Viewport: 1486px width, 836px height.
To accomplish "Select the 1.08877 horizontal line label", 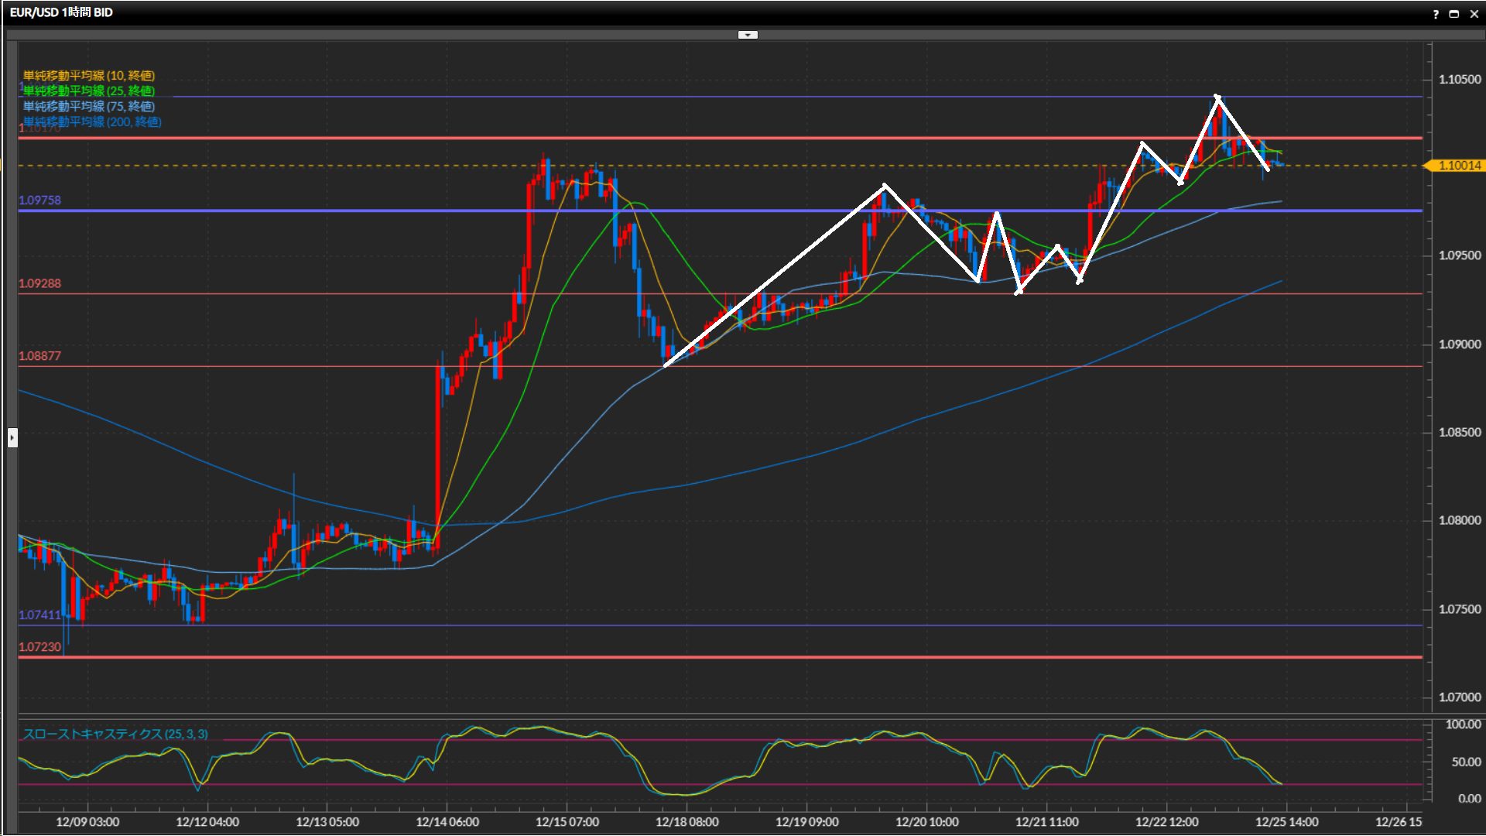I will pyautogui.click(x=39, y=356).
